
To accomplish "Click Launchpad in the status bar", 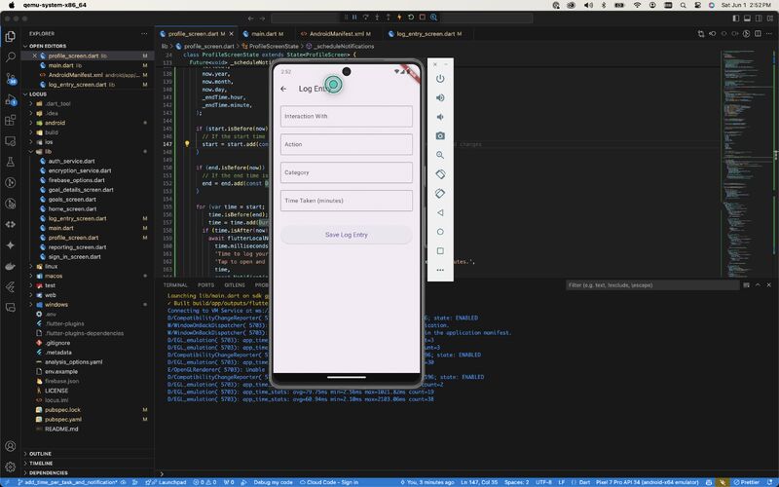I will (171, 482).
